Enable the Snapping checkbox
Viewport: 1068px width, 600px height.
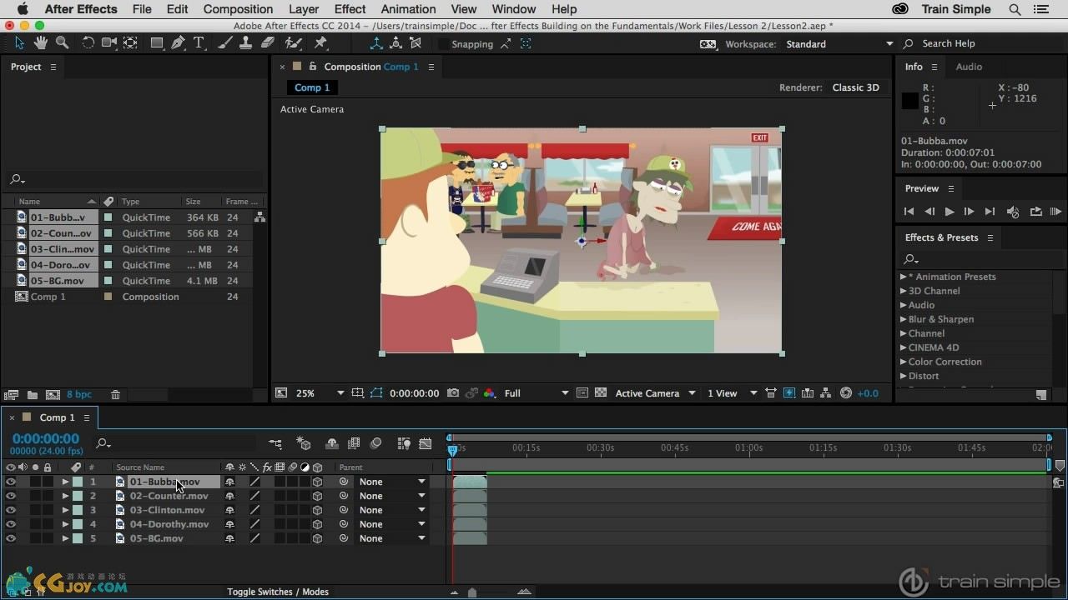[443, 44]
